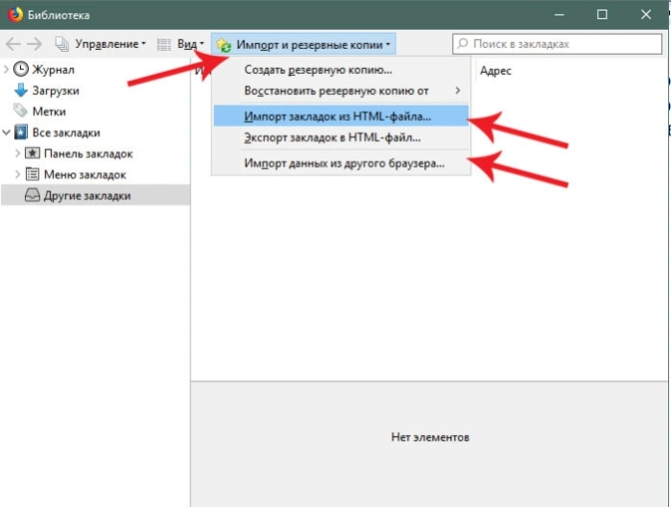671x507 pixels.
Task: Expand the Меню закладок folder
Action: [17, 174]
